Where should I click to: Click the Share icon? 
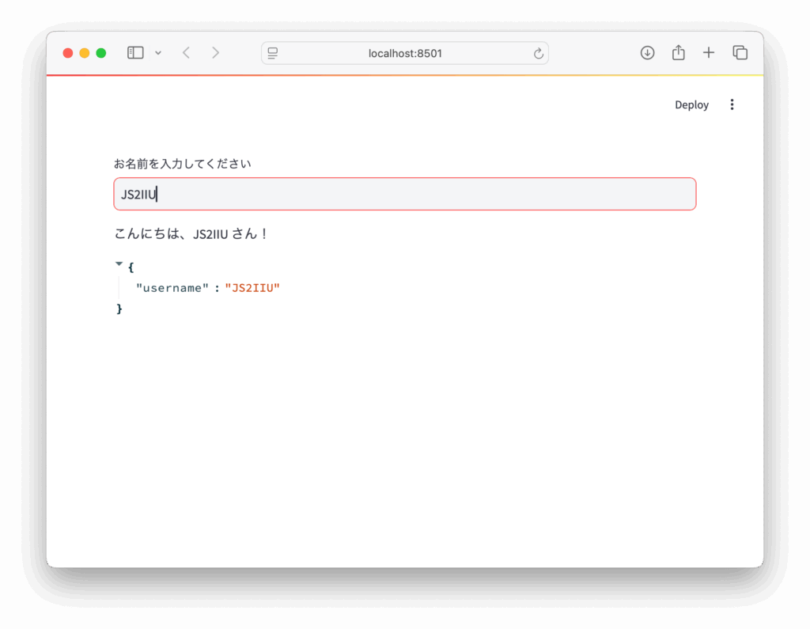click(x=678, y=52)
